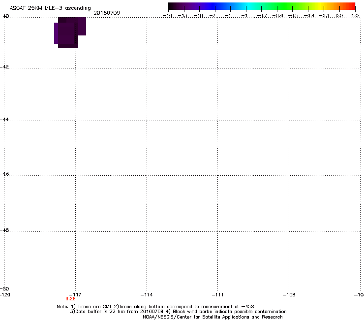The width and height of the screenshot is (364, 320).
Task: Click the 0.0 color bar label
Action: coord(339,16)
